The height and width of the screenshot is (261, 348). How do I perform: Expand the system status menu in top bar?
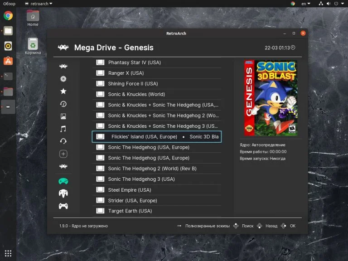pyautogui.click(x=332, y=4)
